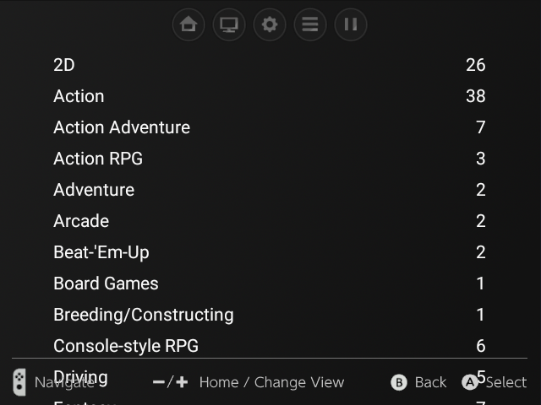
Task: Open the list menu icon
Action: click(310, 24)
